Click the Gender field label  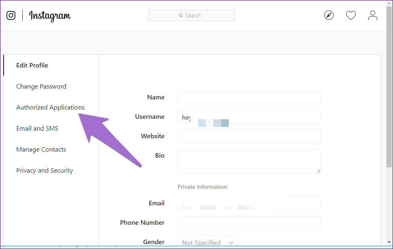pos(154,242)
